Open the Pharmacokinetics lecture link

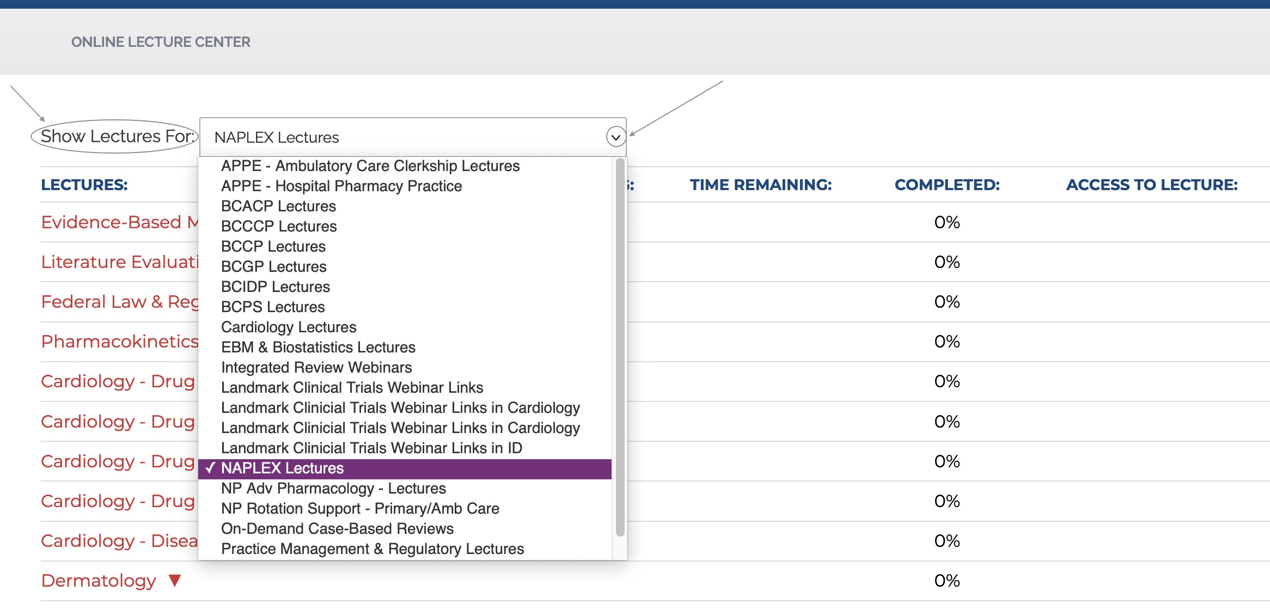120,342
